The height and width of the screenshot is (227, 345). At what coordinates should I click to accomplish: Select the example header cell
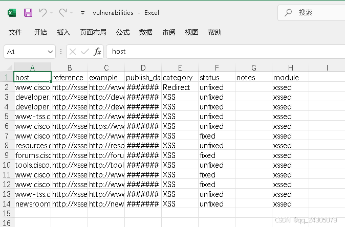pos(106,77)
